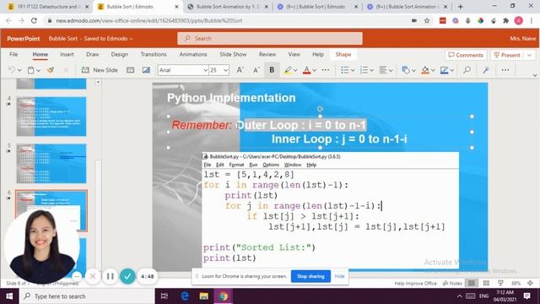
Task: Open the font size dropdown showing 25
Action: (219, 70)
